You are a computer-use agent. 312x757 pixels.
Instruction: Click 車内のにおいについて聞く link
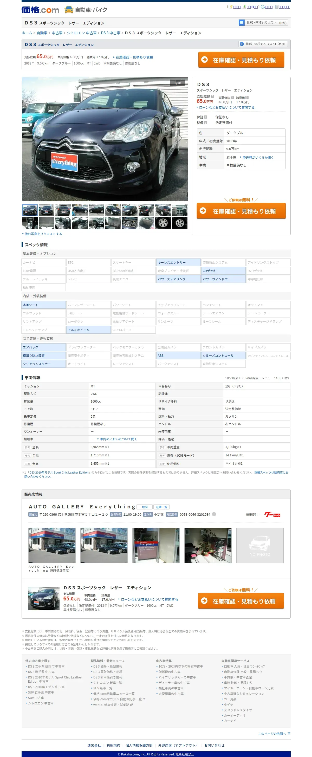118,439
